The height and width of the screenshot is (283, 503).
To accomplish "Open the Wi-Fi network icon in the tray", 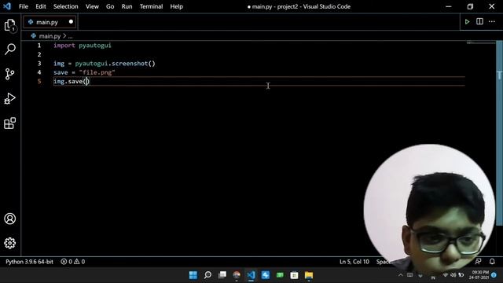I will [446, 275].
